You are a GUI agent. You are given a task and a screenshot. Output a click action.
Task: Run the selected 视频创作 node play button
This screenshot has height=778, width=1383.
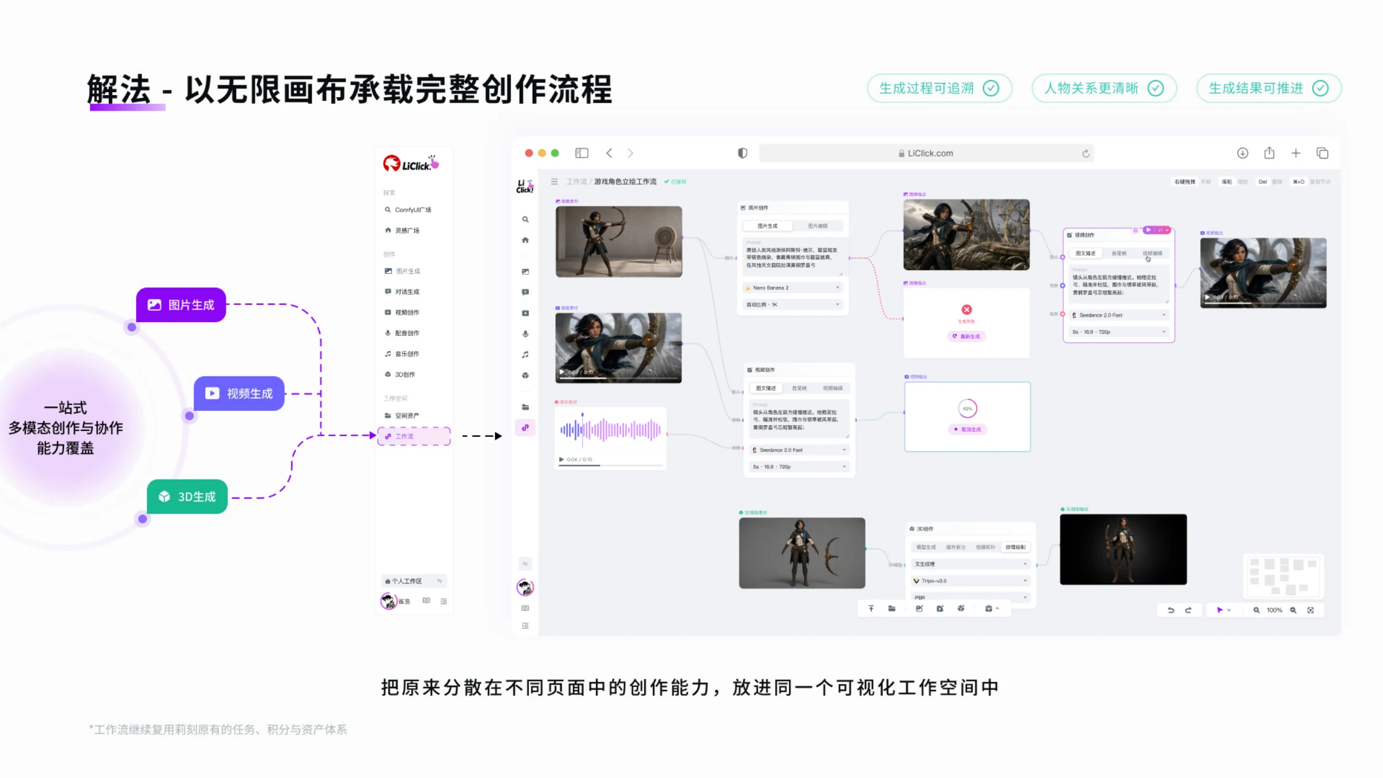tap(1148, 230)
